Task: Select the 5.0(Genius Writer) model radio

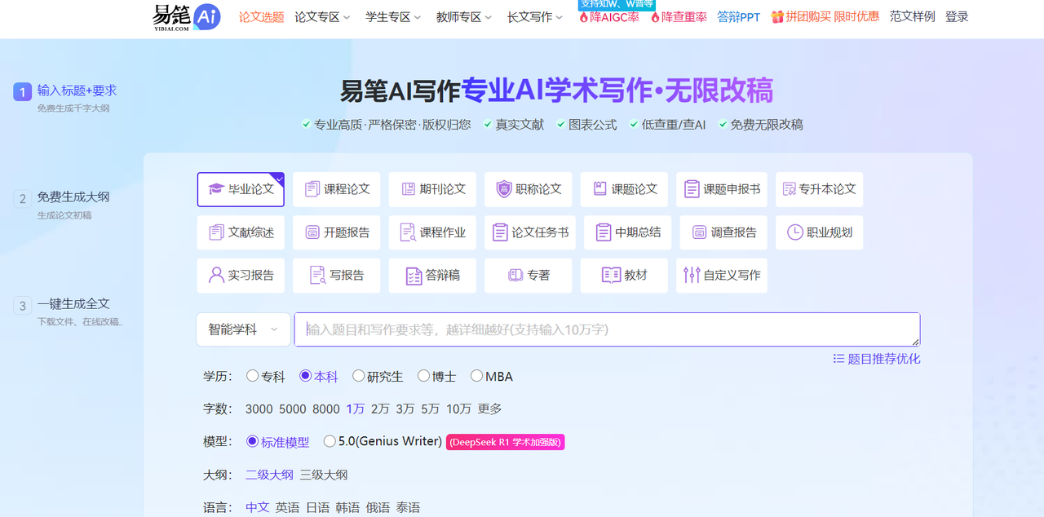Action: click(330, 441)
